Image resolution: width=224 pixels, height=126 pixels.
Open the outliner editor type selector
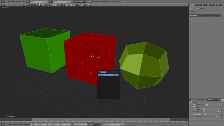191,100
